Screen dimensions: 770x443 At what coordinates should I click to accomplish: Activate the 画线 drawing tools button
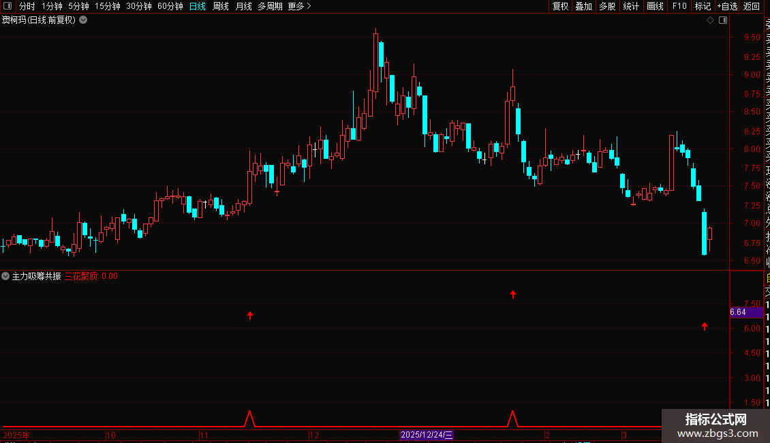click(655, 6)
